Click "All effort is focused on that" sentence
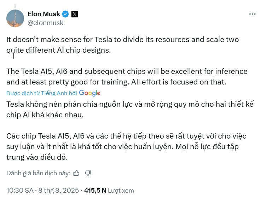This screenshot has height=199, width=261. pyautogui.click(x=187, y=82)
